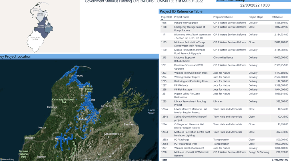Image resolution: width=291 pixels, height=161 pixels.
Task: Select Motueka Reticulation Thorp Street project name
Action: pos(189,44)
